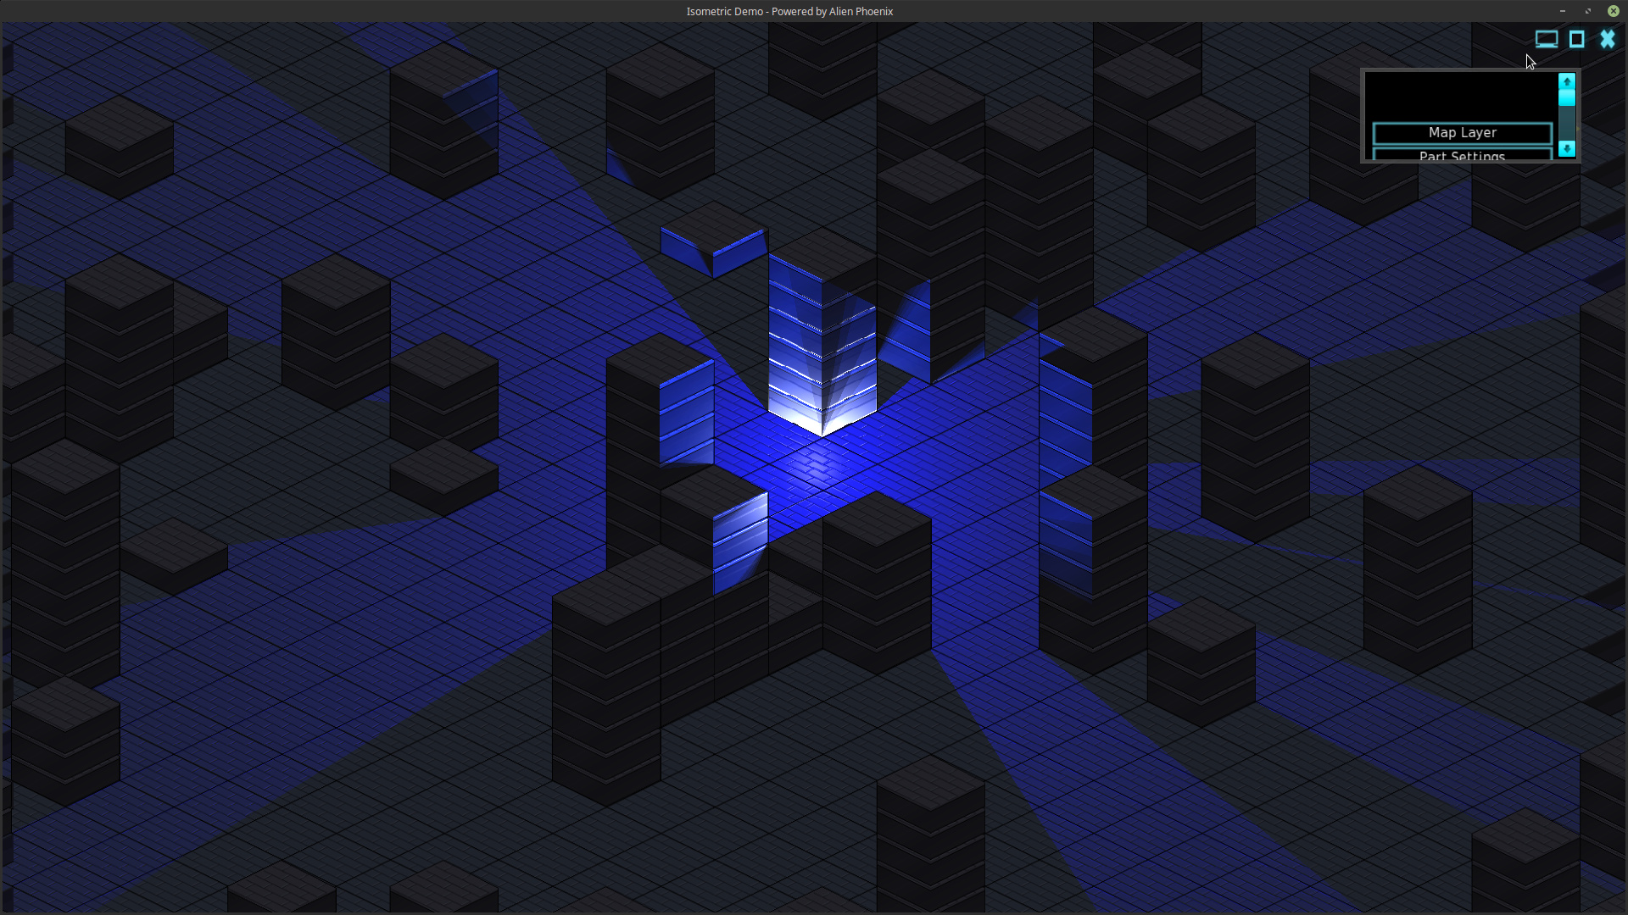Click the cyan square windowed-mode icon

point(1576,39)
